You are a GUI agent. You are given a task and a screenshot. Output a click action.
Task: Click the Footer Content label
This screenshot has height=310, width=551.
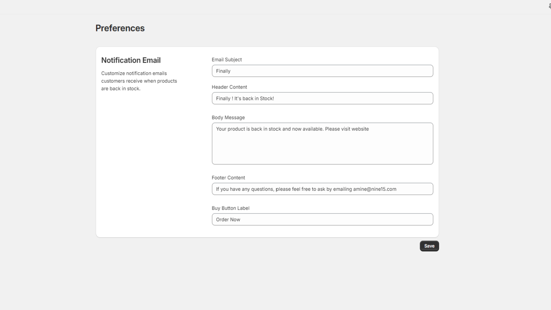point(228,178)
